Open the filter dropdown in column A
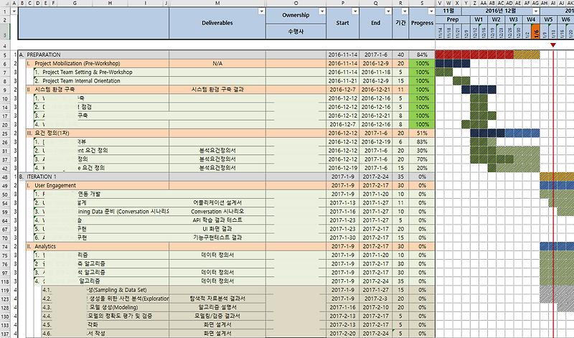574x338 pixels. (x=14, y=11)
